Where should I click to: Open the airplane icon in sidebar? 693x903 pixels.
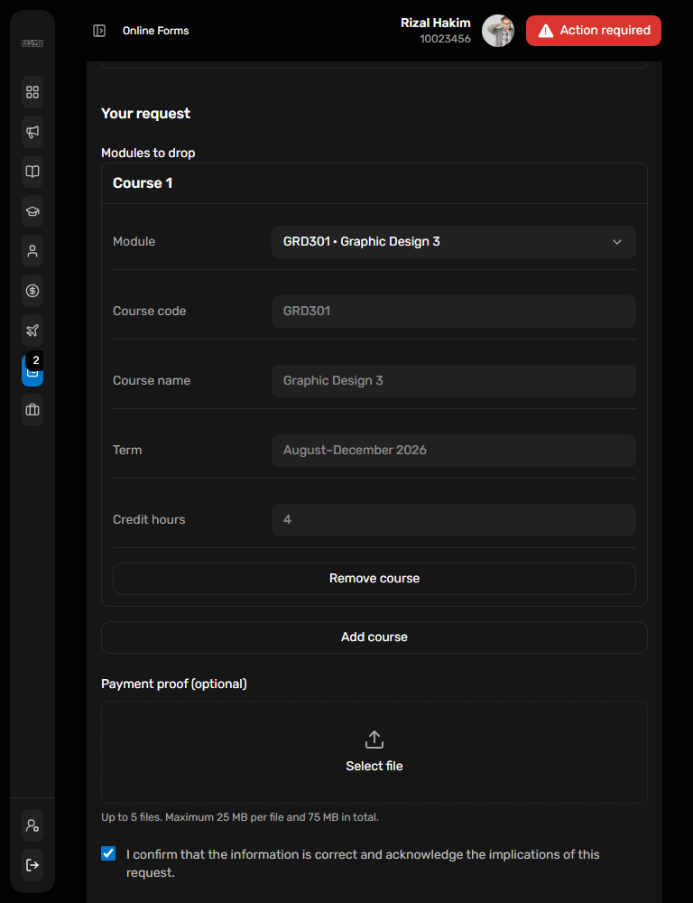(x=32, y=330)
